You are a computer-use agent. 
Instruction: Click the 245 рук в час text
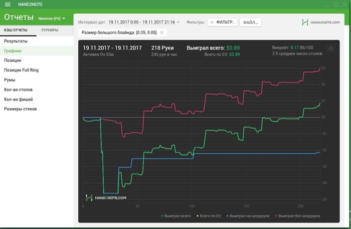164,54
